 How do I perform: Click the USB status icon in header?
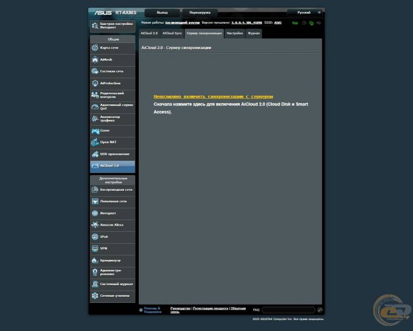(x=319, y=23)
